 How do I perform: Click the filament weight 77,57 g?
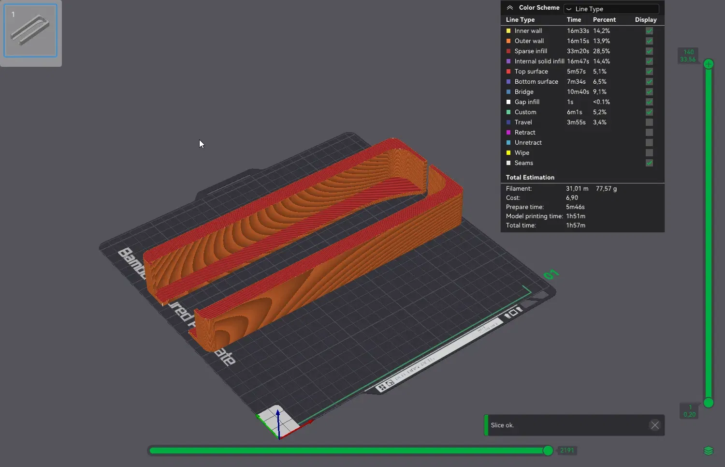tap(606, 189)
